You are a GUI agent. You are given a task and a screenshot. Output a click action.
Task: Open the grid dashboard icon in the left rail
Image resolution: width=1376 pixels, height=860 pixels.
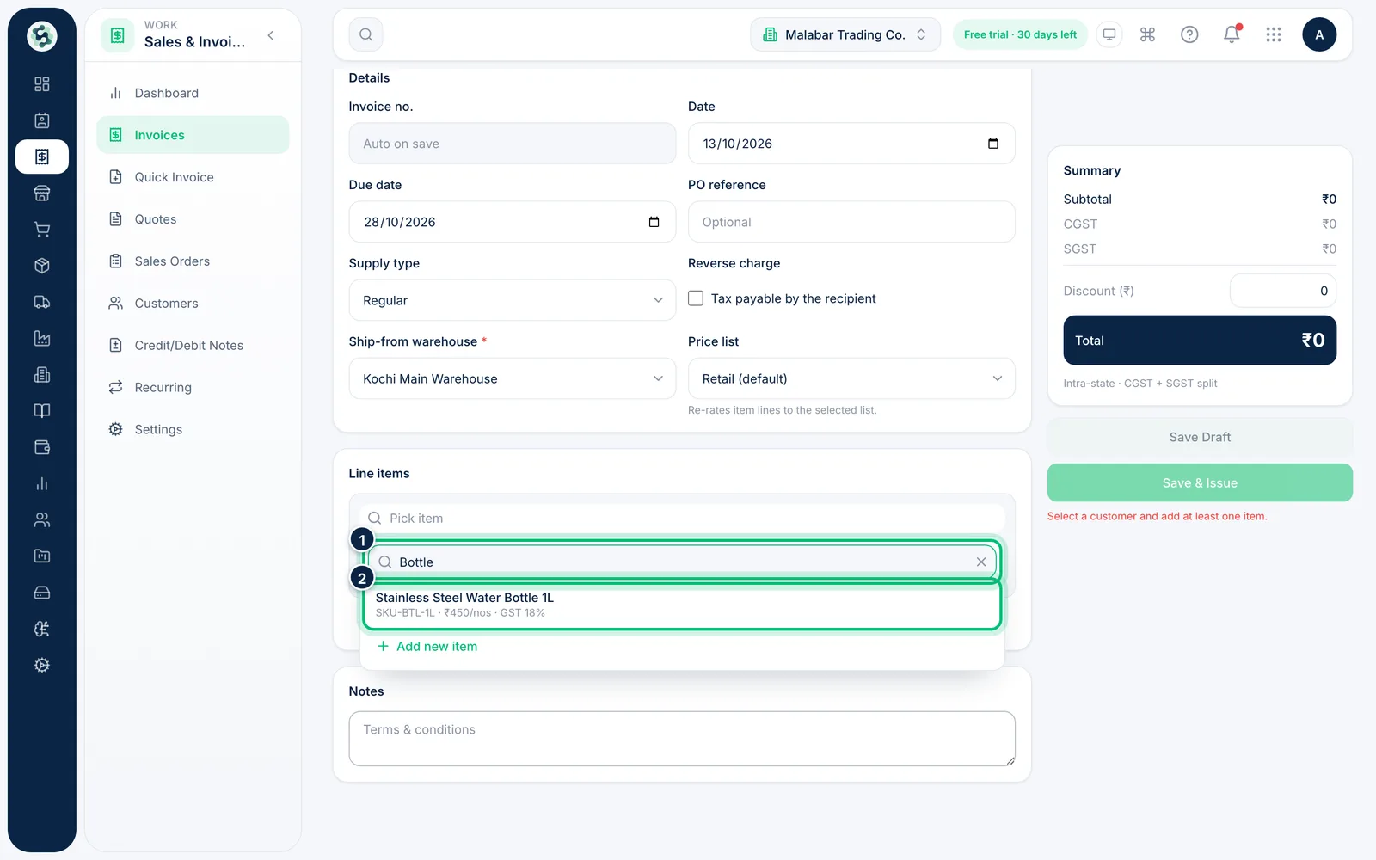click(41, 84)
